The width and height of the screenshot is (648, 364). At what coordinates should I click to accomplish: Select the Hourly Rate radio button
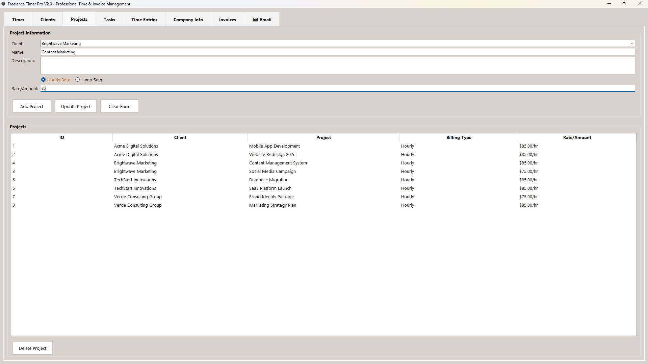[x=44, y=80]
